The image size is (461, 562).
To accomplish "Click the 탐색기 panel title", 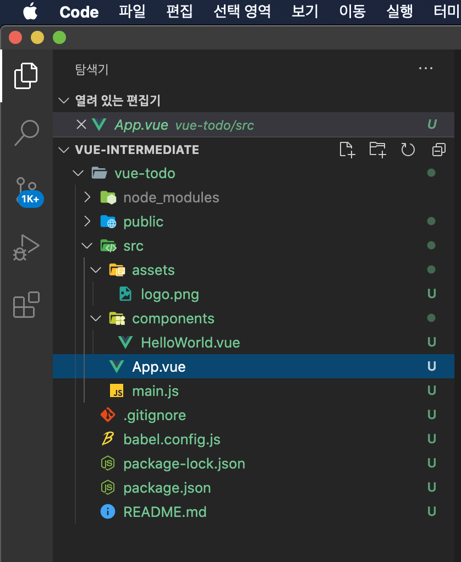I will (92, 69).
